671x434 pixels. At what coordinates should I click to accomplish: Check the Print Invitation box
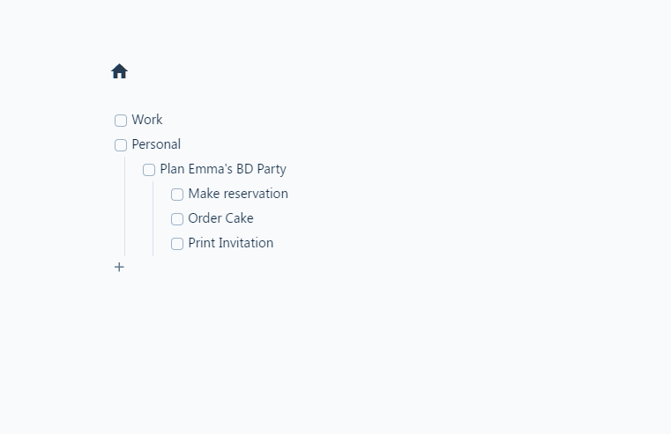177,244
